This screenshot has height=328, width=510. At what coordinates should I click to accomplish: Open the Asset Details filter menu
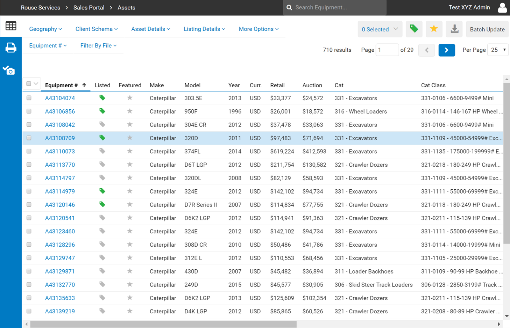click(150, 29)
